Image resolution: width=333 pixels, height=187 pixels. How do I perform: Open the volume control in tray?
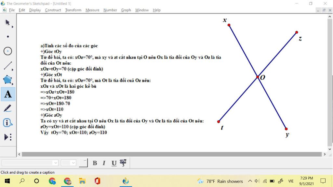pos(257,181)
